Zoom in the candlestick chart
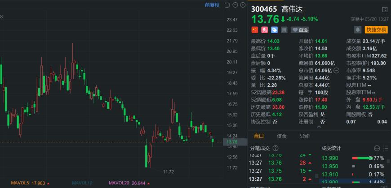The width and height of the screenshot is (391, 188). click(x=243, y=5)
